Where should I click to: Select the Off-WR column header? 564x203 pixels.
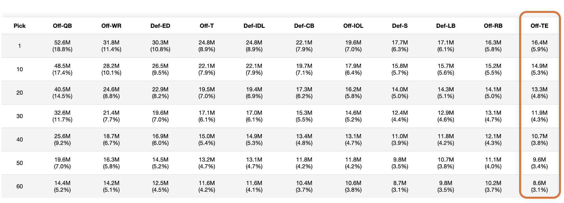111,26
